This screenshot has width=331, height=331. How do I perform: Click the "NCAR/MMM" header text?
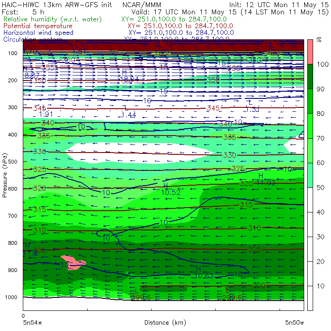(x=142, y=4)
